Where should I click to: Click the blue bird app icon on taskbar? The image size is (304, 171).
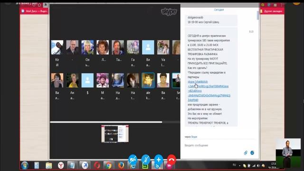pyautogui.click(x=85, y=166)
